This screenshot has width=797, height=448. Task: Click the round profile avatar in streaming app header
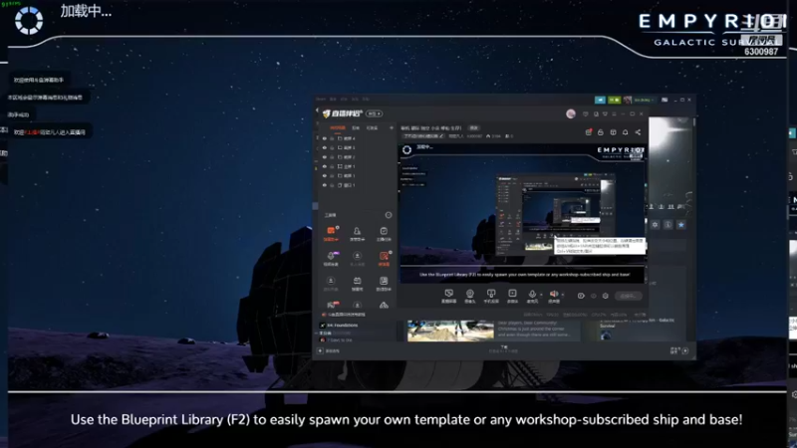(571, 113)
